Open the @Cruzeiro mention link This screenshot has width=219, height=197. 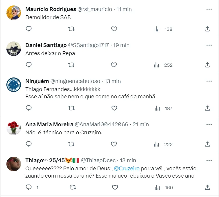[127, 169]
